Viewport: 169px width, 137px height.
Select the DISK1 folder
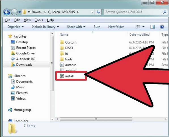69,48
